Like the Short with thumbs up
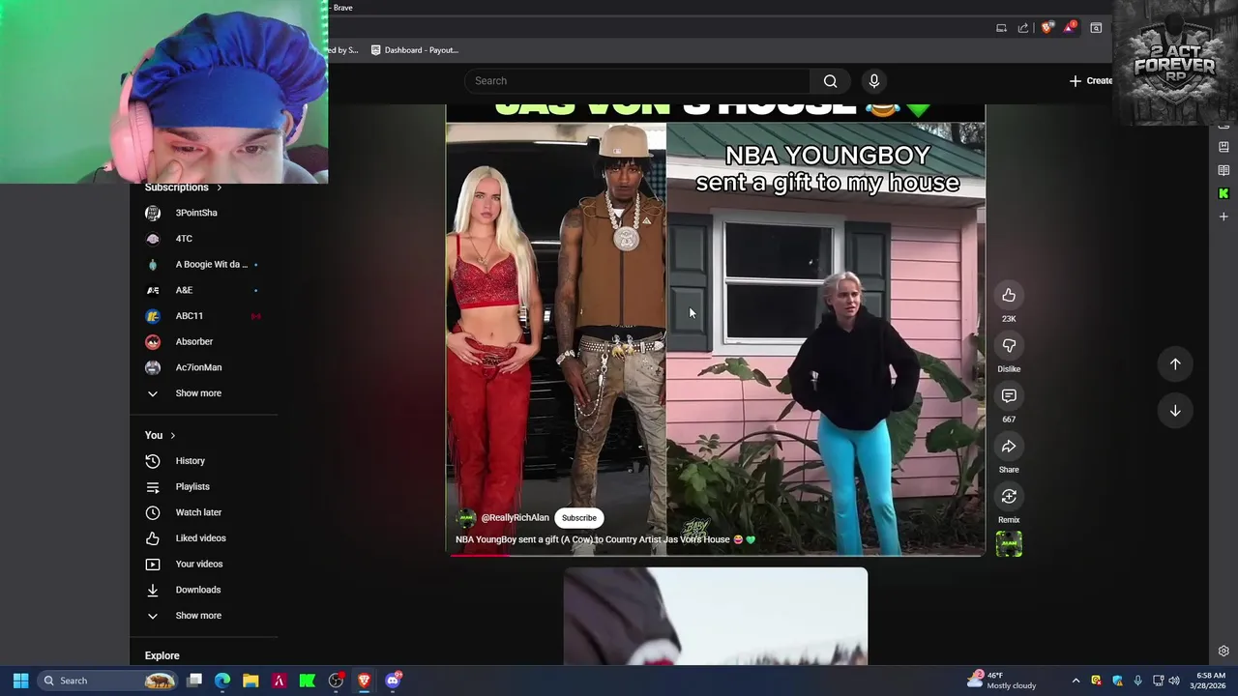Viewport: 1238px width, 696px height. click(x=1009, y=295)
